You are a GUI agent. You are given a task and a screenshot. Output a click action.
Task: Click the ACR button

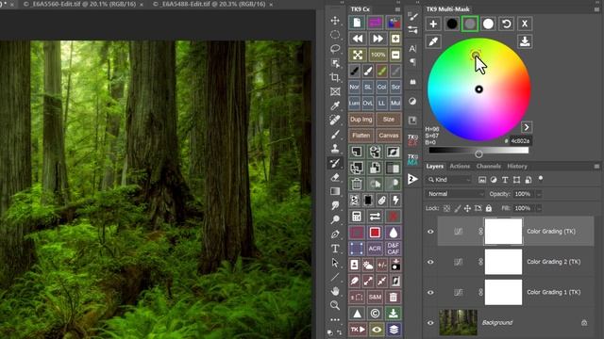tap(375, 249)
